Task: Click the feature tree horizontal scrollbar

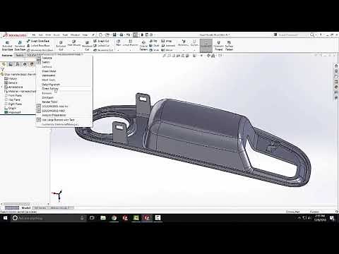Action: [x=16, y=204]
